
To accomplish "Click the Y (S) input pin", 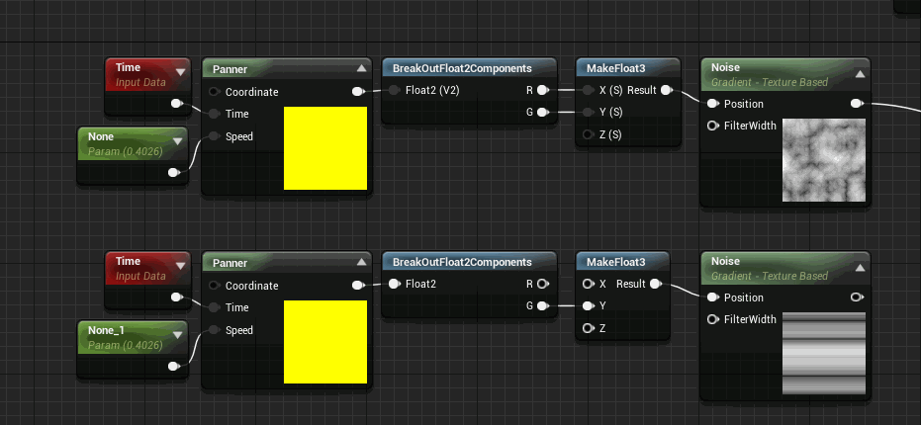I will coord(589,112).
